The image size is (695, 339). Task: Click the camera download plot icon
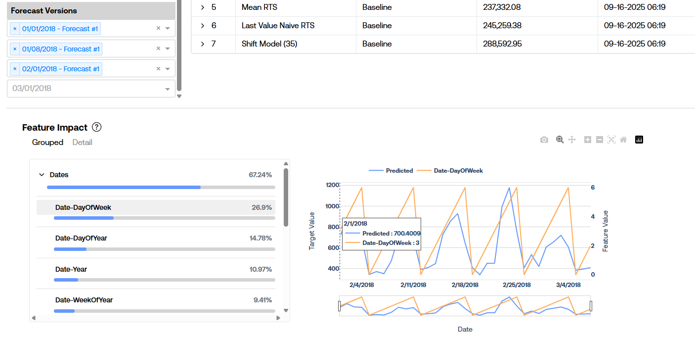(x=544, y=140)
